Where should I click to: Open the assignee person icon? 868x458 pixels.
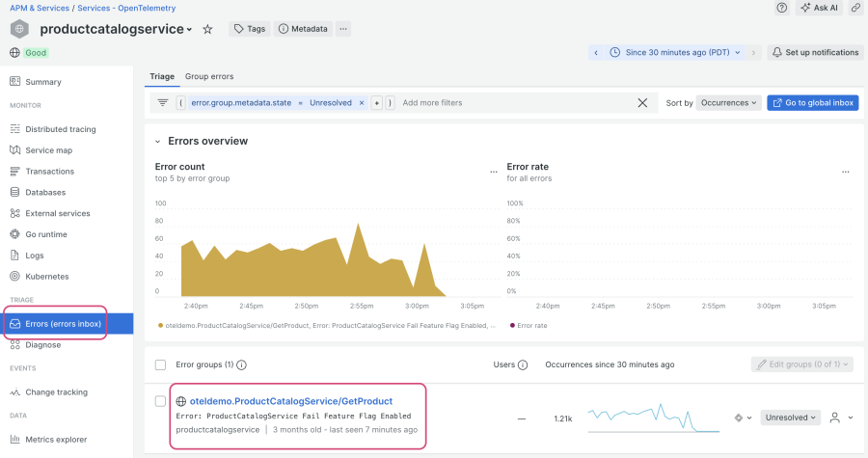click(x=835, y=418)
